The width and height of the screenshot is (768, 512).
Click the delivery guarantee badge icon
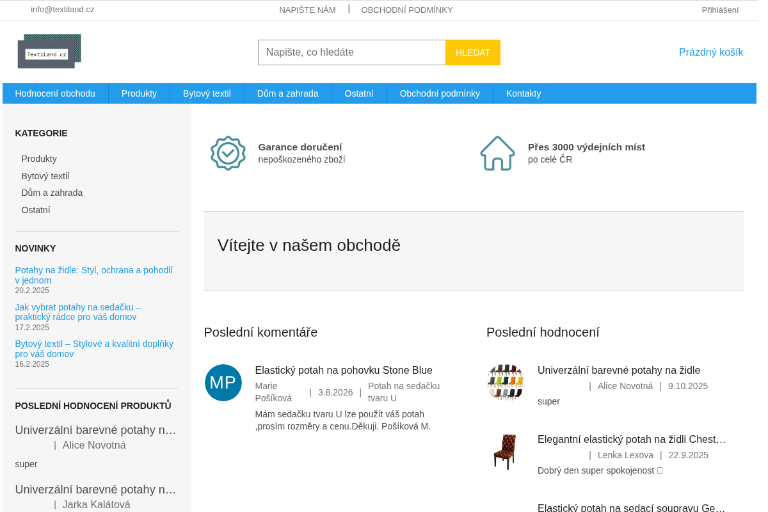coord(228,153)
